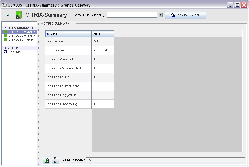
Task: Maximize the GENEOS window
Action: coord(237,5)
